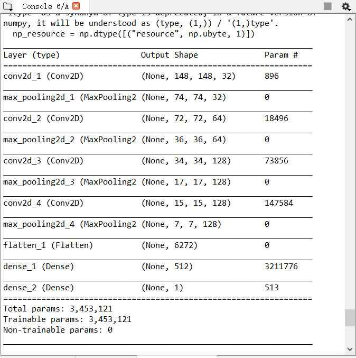Click output shape '(None, 72, 72, 64)'
This screenshot has height=358, width=356.
coord(184,119)
